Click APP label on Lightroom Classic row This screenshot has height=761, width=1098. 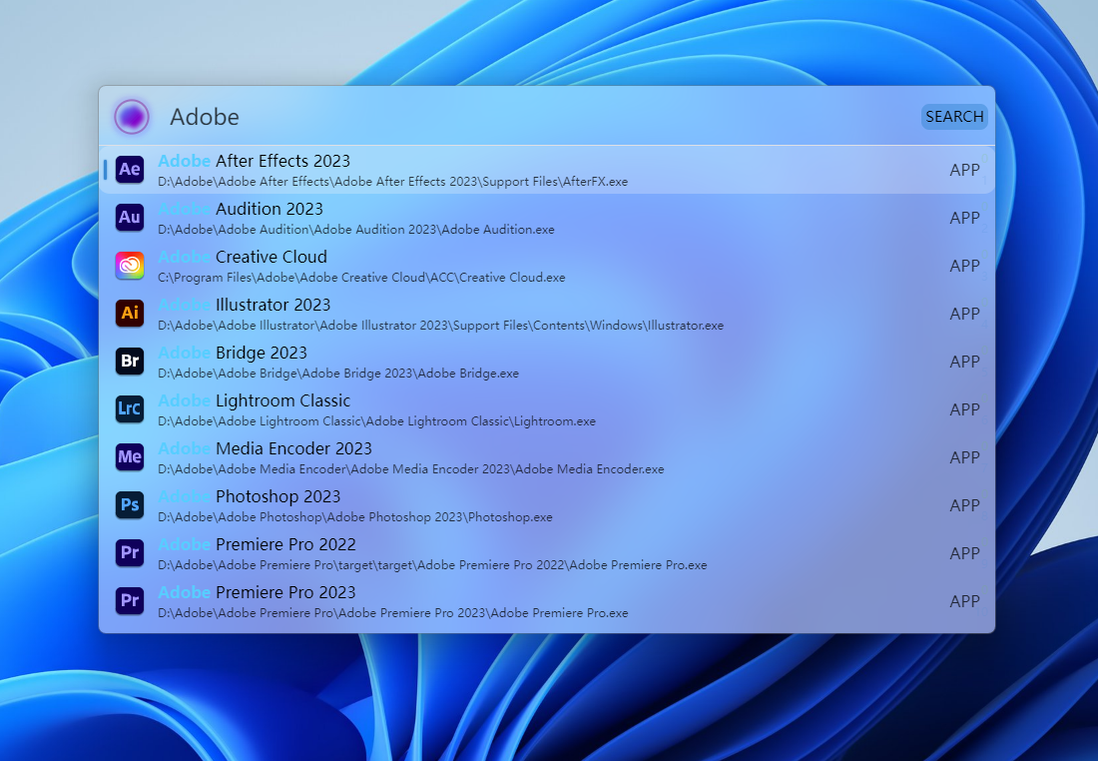[x=964, y=409]
